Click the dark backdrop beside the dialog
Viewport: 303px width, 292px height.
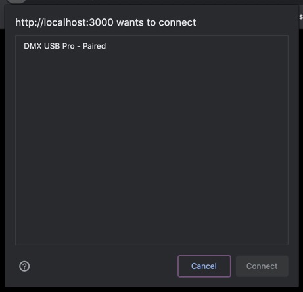click(2, 153)
